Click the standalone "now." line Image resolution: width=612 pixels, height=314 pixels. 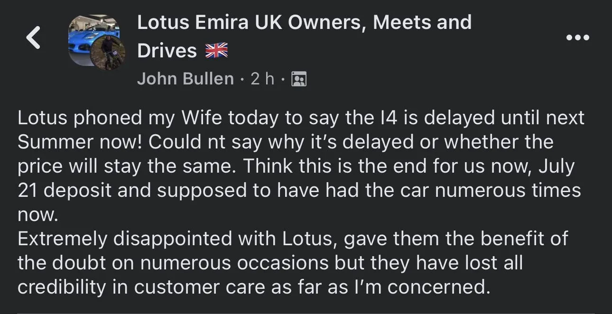(38, 214)
